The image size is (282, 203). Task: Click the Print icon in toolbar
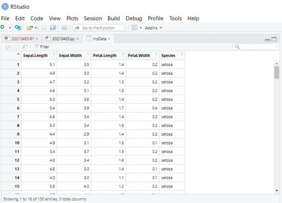pos(64,27)
